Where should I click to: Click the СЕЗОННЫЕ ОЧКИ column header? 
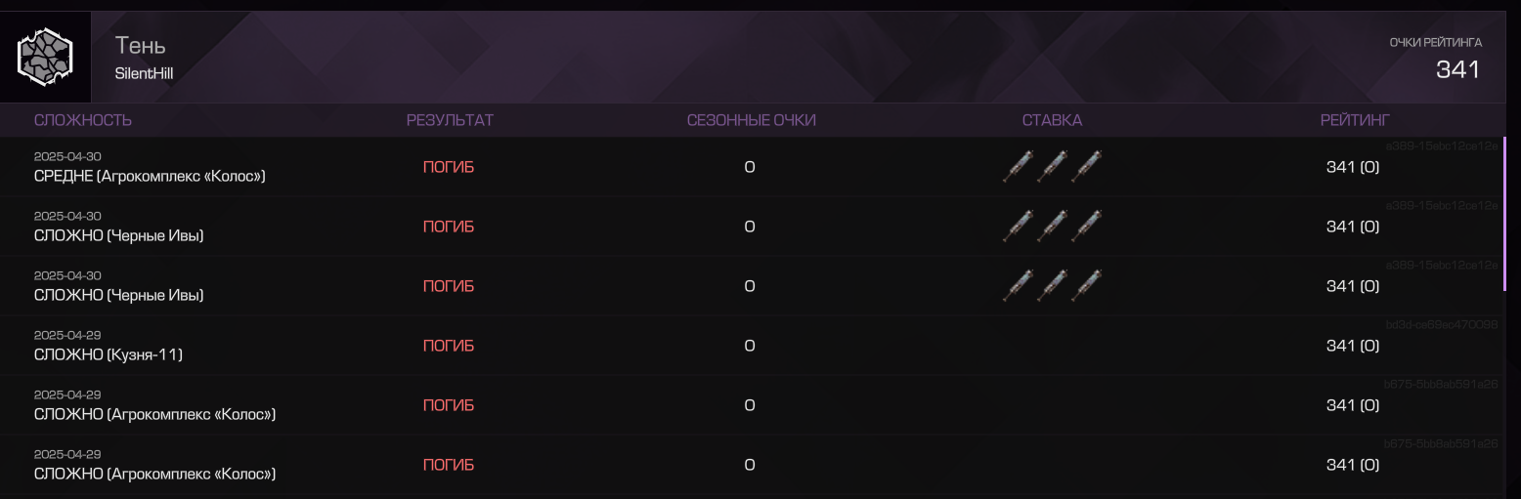click(x=751, y=120)
